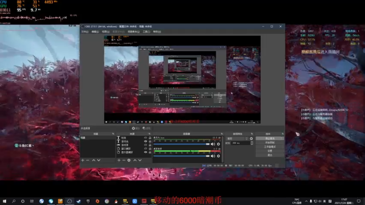Lock the first text source
Screen dimensions: 365x205
click(150, 138)
